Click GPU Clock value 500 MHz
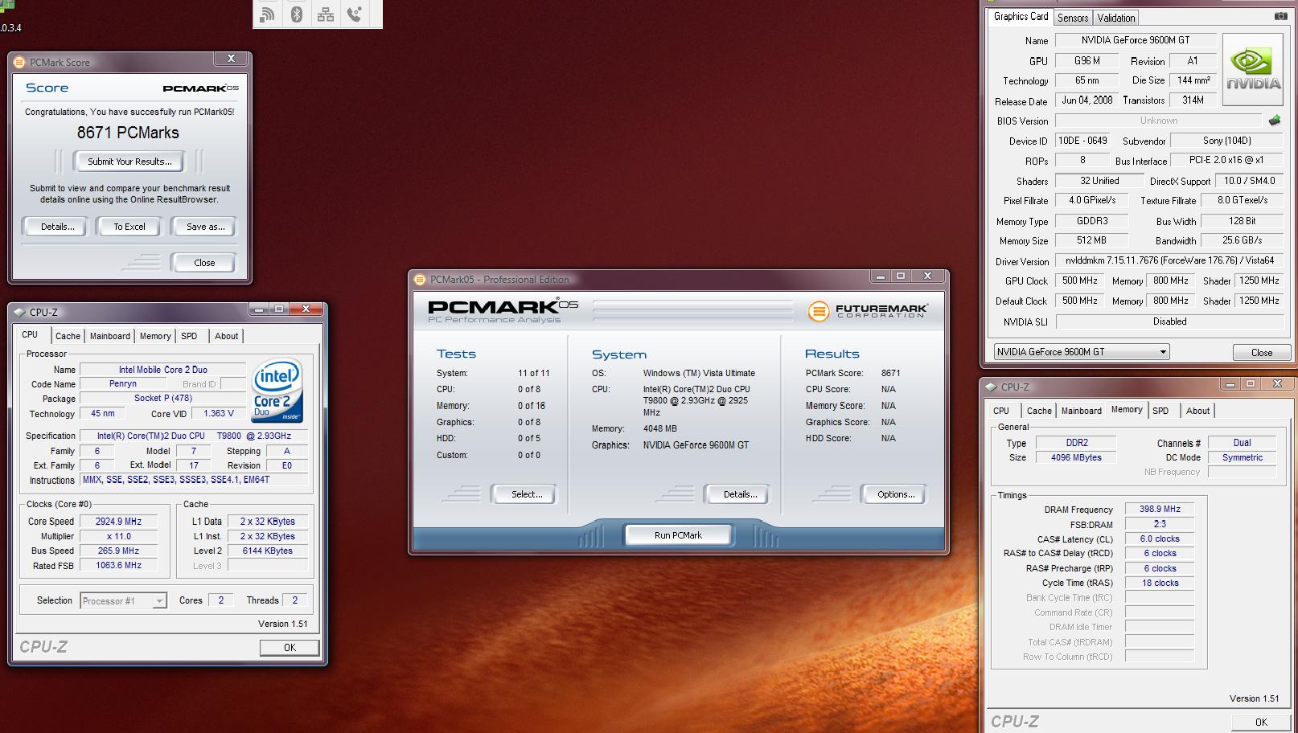The image size is (1298, 733). (1080, 281)
